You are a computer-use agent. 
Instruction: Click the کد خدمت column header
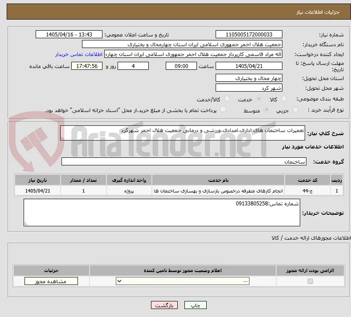pos(308,180)
